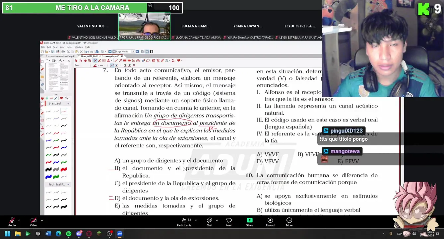The image size is (444, 239).
Task: Open the Edit menu
Action: 49,47
